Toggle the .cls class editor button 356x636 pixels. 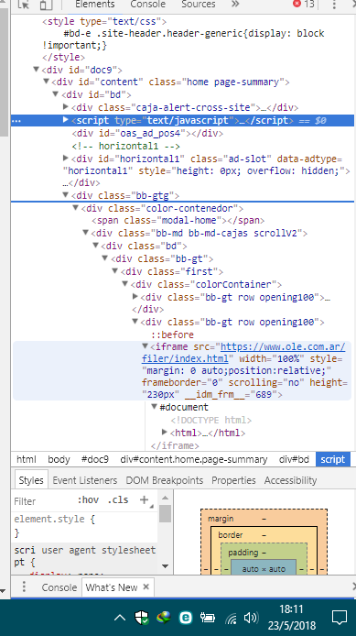tap(118, 500)
